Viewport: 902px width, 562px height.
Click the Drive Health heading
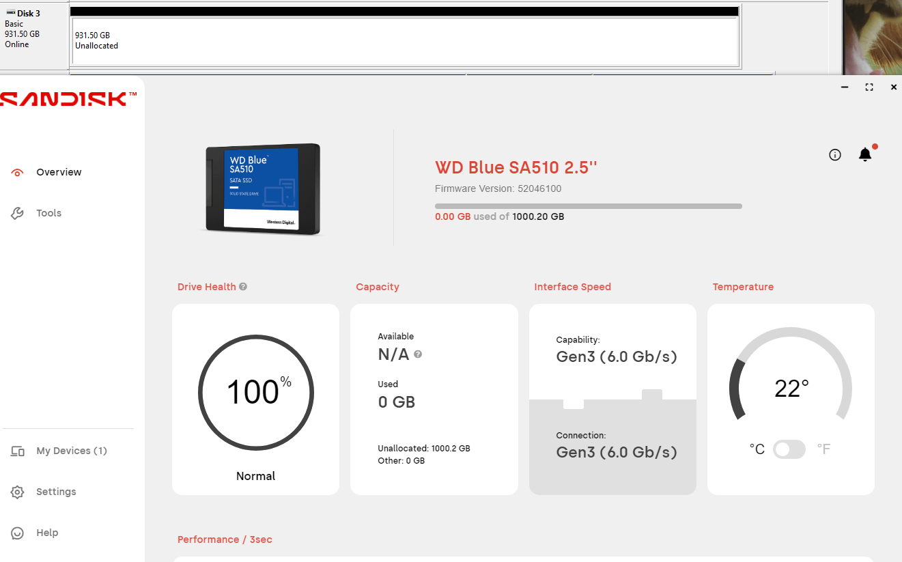207,287
